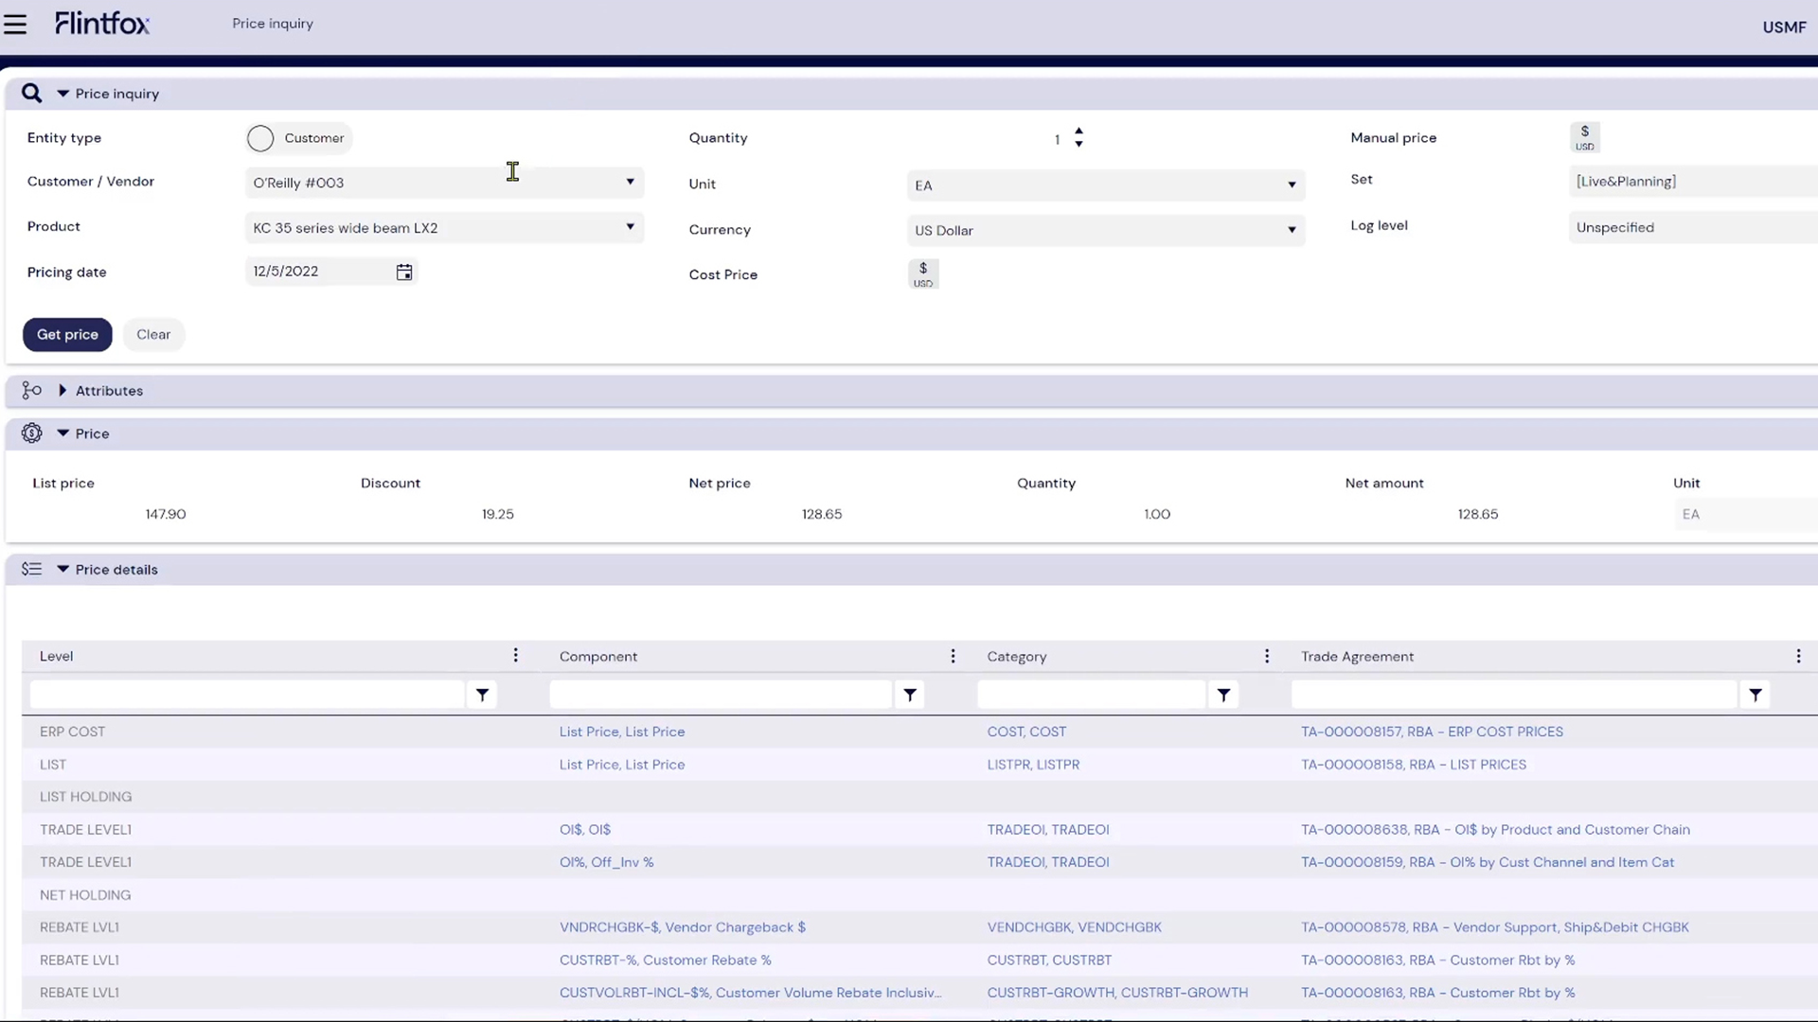Open TA-000008578 Vendor Support CHGBK link
The image size is (1818, 1022).
click(1494, 927)
